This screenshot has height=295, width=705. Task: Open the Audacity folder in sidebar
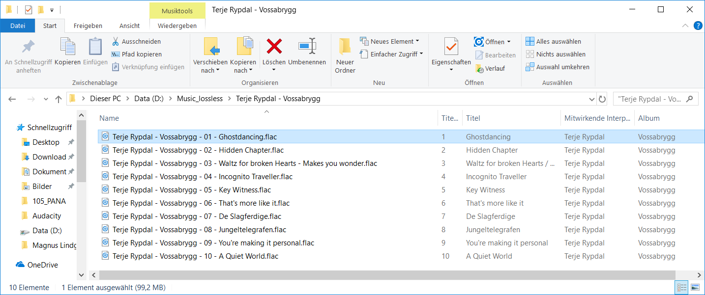coord(41,215)
